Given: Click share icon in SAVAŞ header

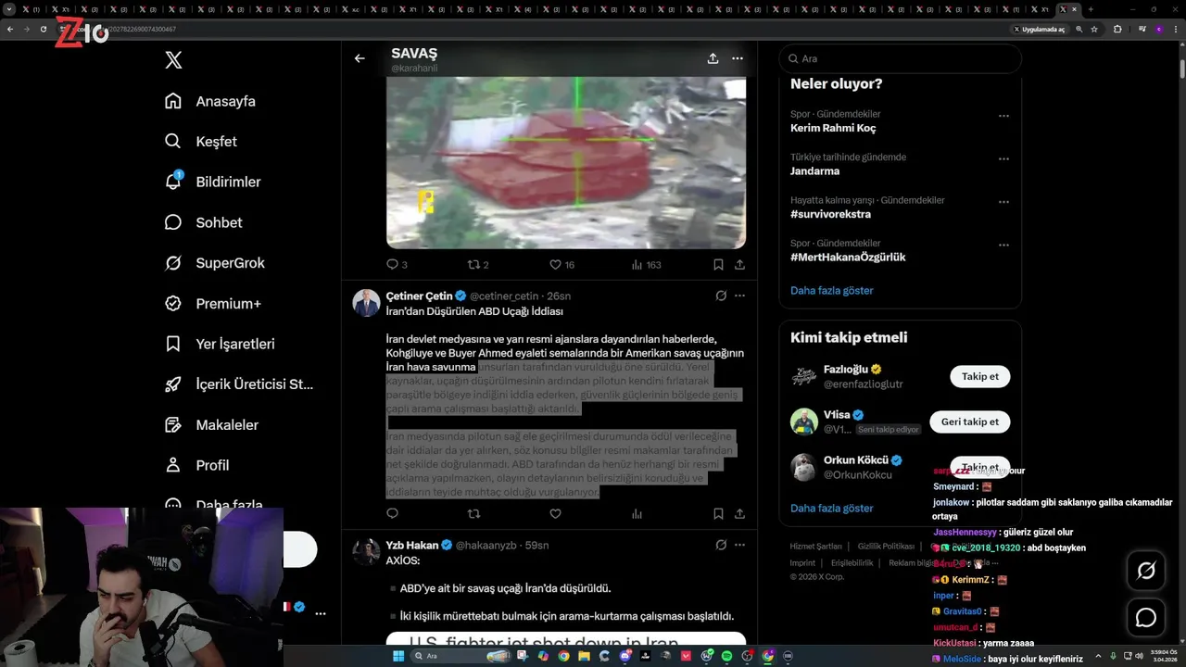Looking at the screenshot, I should coord(713,58).
